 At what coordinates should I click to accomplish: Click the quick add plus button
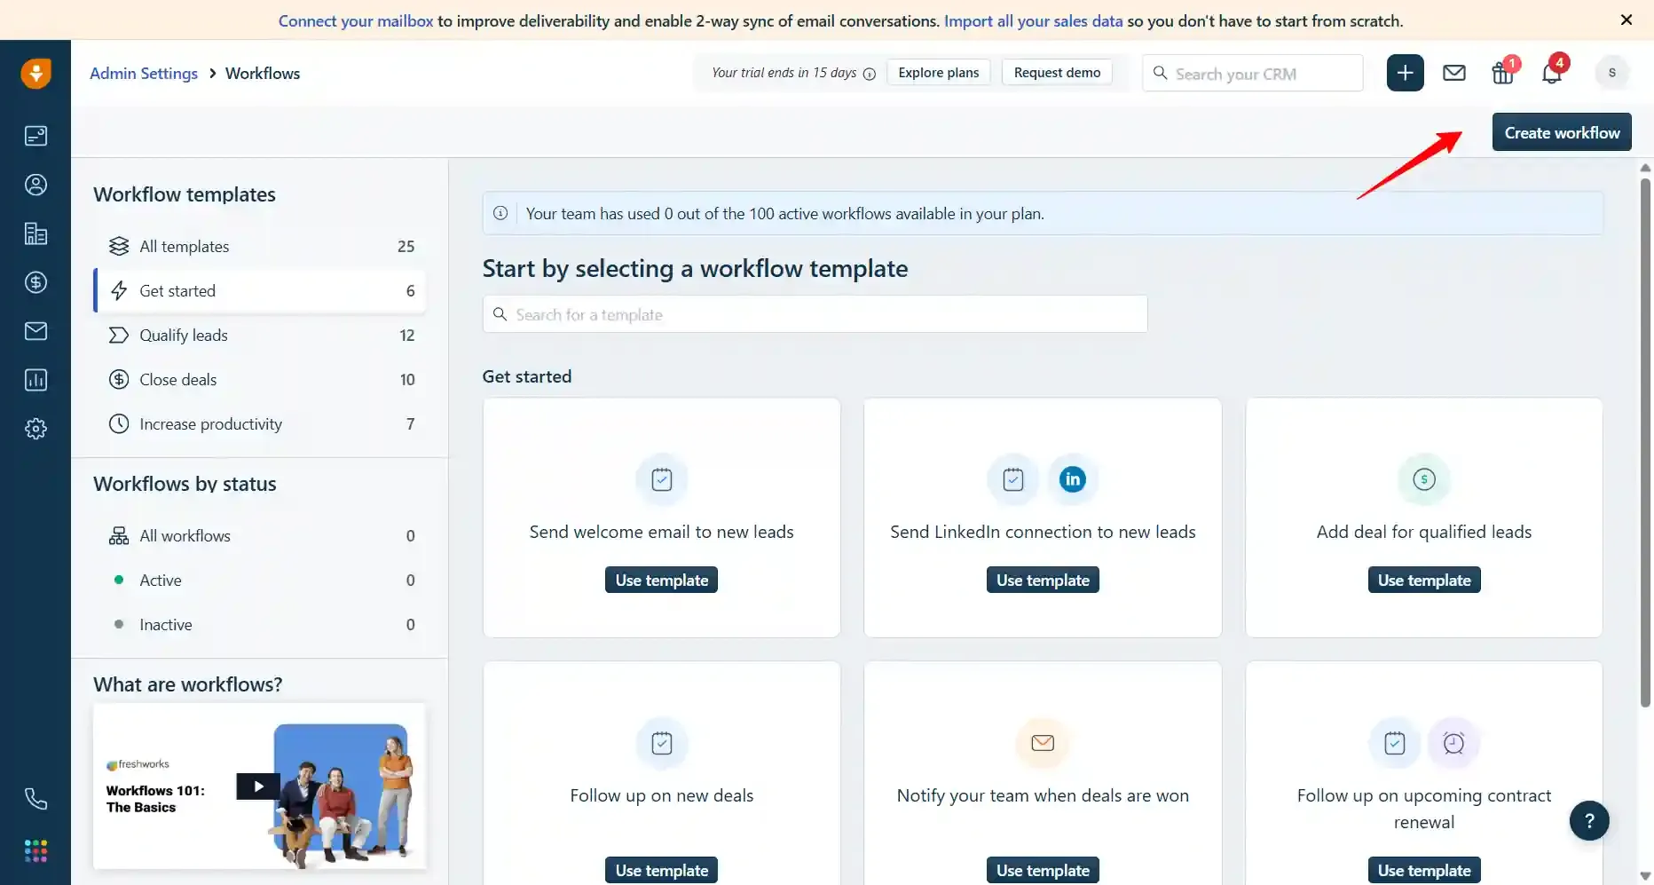pos(1405,73)
